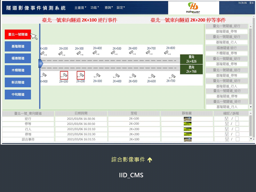Click the scroll down arrow of the event list
Viewport: 256px width, 192px height.
coord(250,107)
